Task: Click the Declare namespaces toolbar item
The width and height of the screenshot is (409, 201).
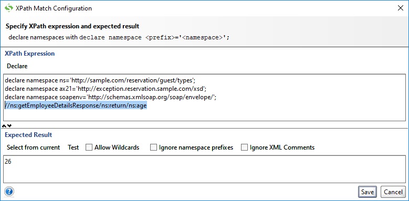Action: point(17,66)
